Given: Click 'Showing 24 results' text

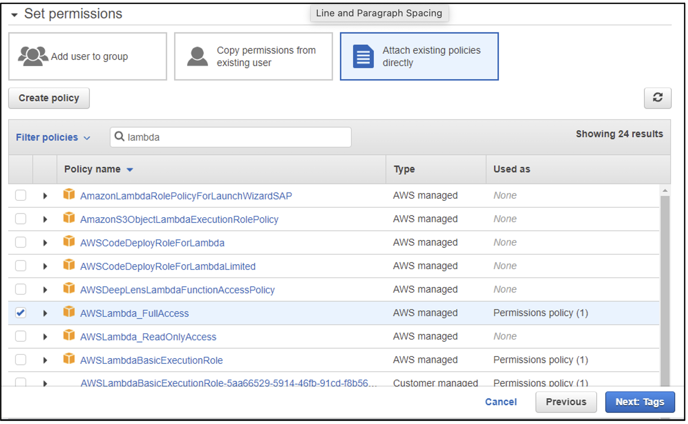Looking at the screenshot, I should tap(620, 134).
